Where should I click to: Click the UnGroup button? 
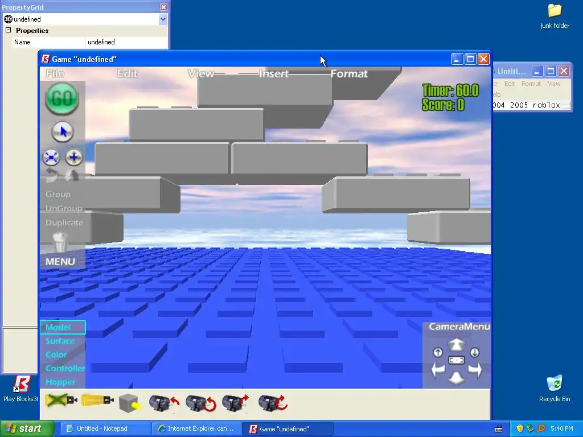click(x=64, y=208)
